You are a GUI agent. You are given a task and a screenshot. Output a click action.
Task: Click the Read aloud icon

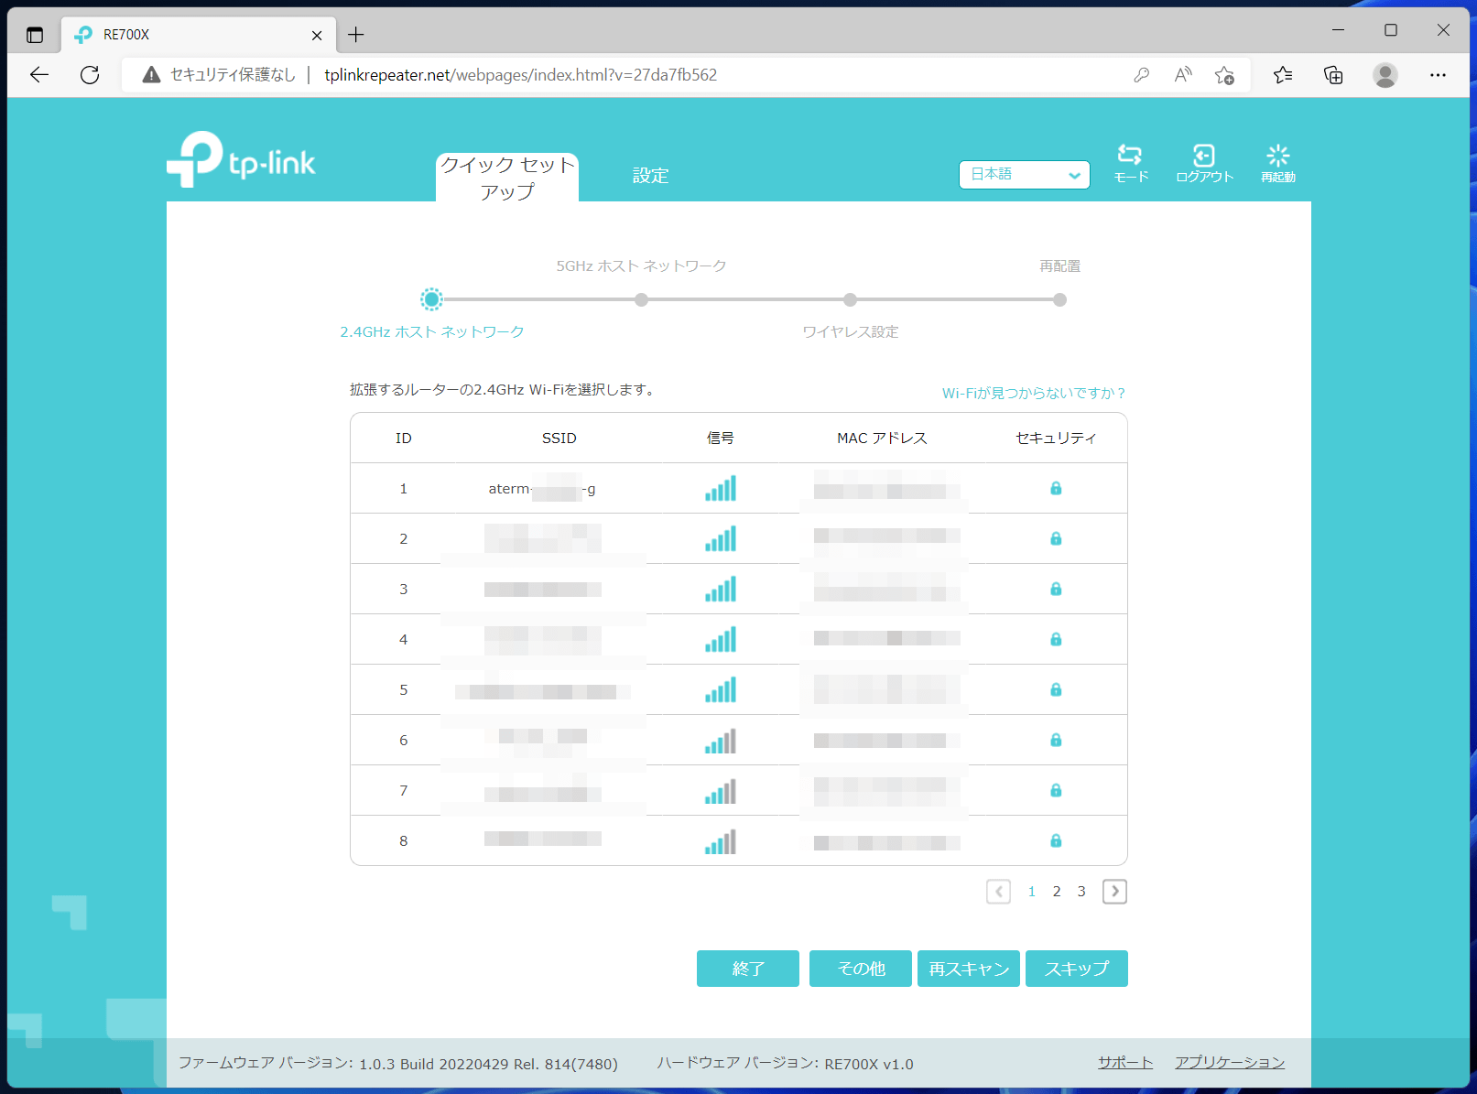pos(1183,75)
